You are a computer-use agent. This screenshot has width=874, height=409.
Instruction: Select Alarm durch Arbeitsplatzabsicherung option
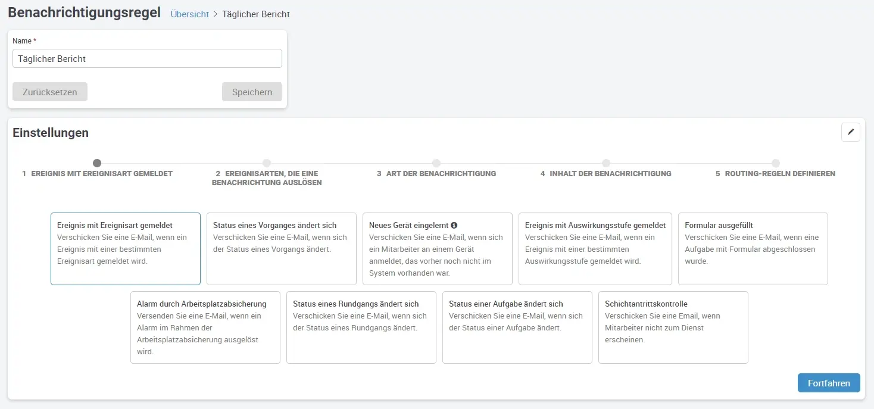tap(205, 327)
